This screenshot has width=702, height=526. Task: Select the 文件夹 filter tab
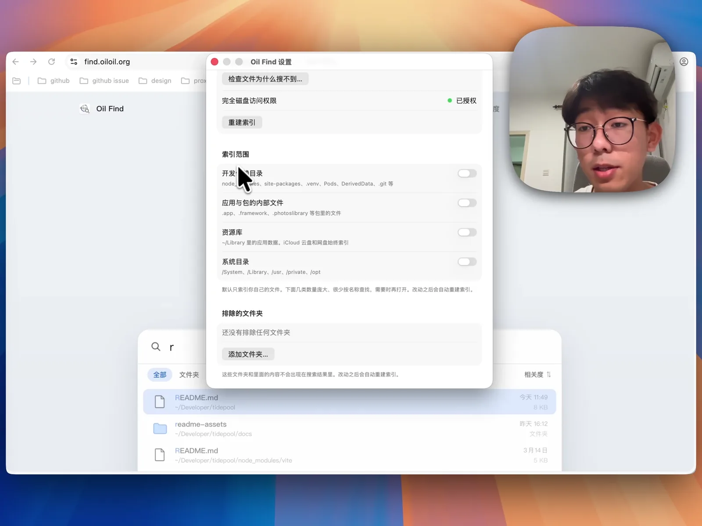click(189, 375)
